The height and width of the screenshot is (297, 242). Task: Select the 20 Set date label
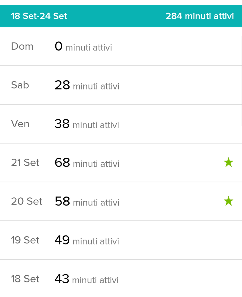point(26,201)
